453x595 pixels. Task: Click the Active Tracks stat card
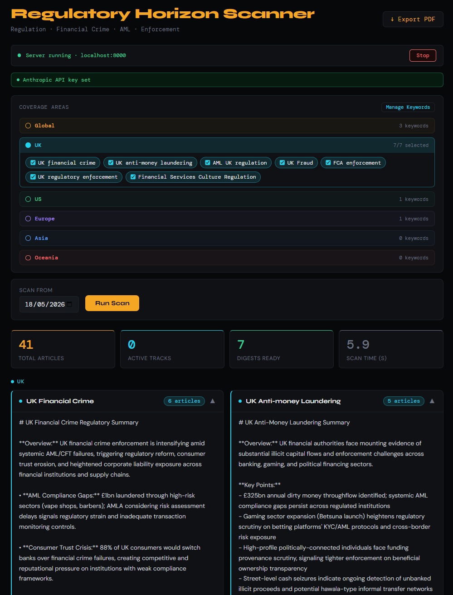pos(172,349)
